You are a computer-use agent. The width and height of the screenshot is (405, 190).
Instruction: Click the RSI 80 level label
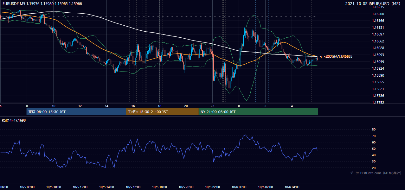point(374,130)
